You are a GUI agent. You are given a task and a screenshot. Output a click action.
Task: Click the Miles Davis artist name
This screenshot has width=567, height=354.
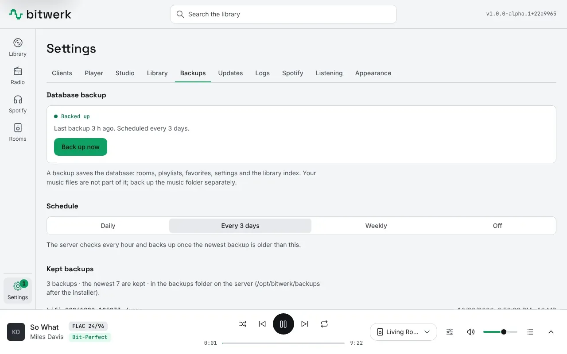point(47,337)
